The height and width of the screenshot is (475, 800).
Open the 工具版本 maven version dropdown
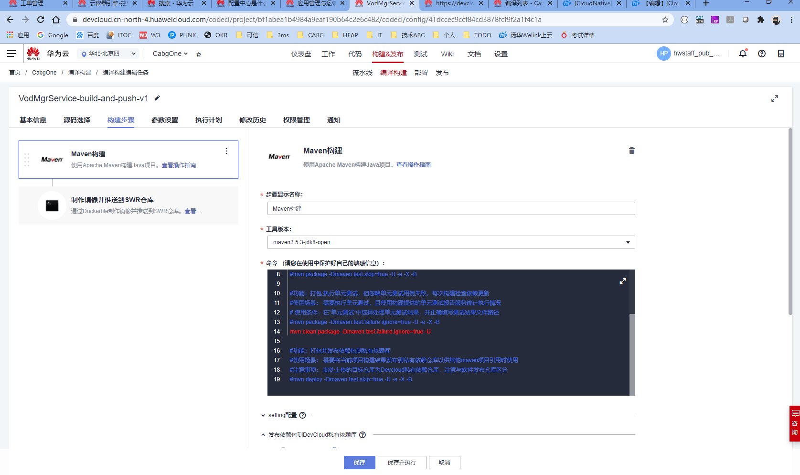[451, 242]
